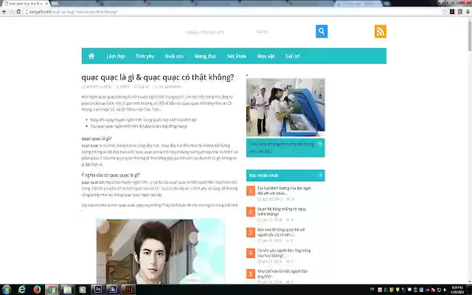Open popular post number 4 Có nên yêu
472x295 pixels.
tap(284, 253)
